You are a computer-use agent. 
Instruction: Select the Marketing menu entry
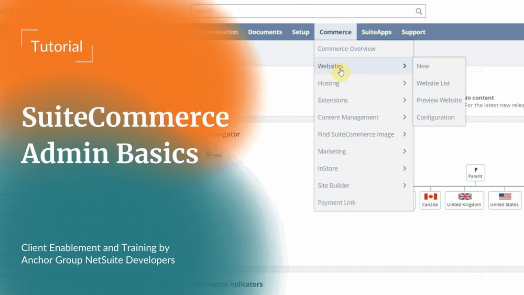364,151
